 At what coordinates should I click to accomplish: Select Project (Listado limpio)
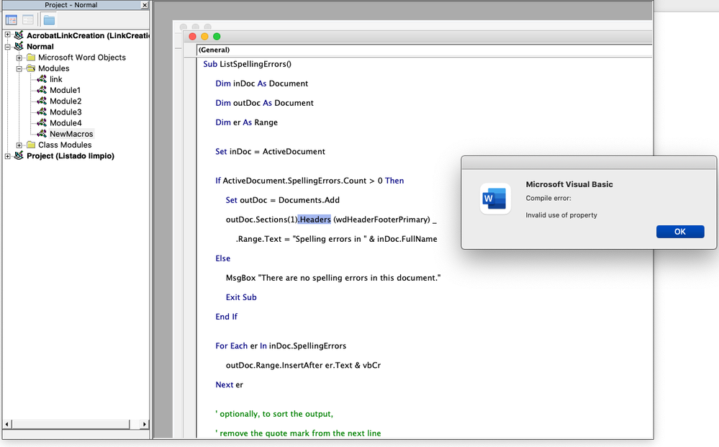click(70, 156)
